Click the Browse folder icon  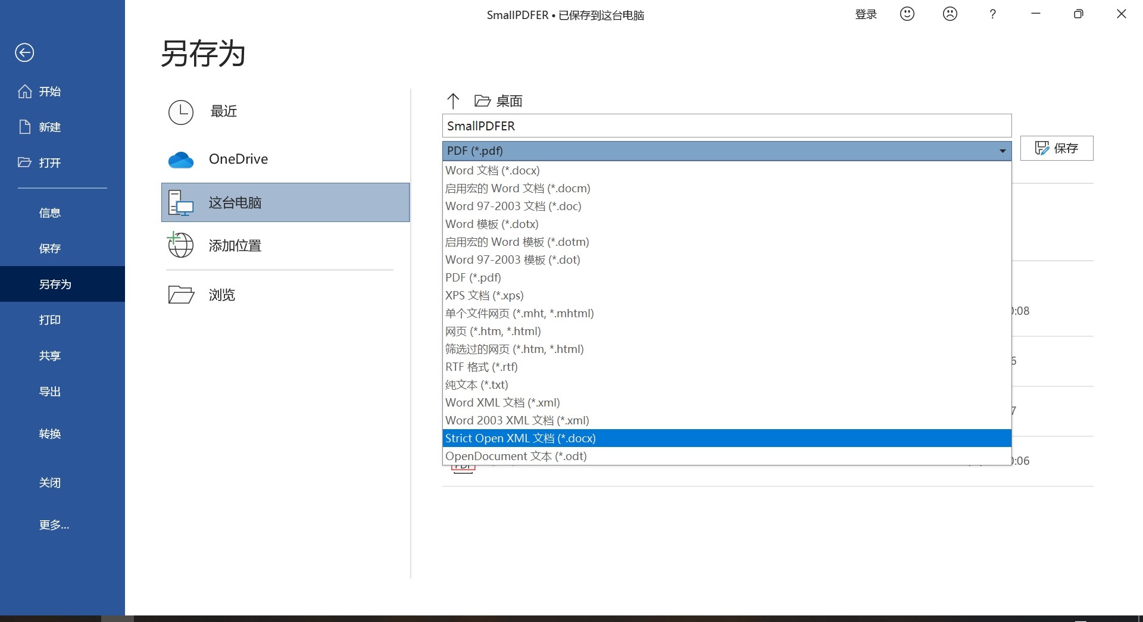coord(181,295)
